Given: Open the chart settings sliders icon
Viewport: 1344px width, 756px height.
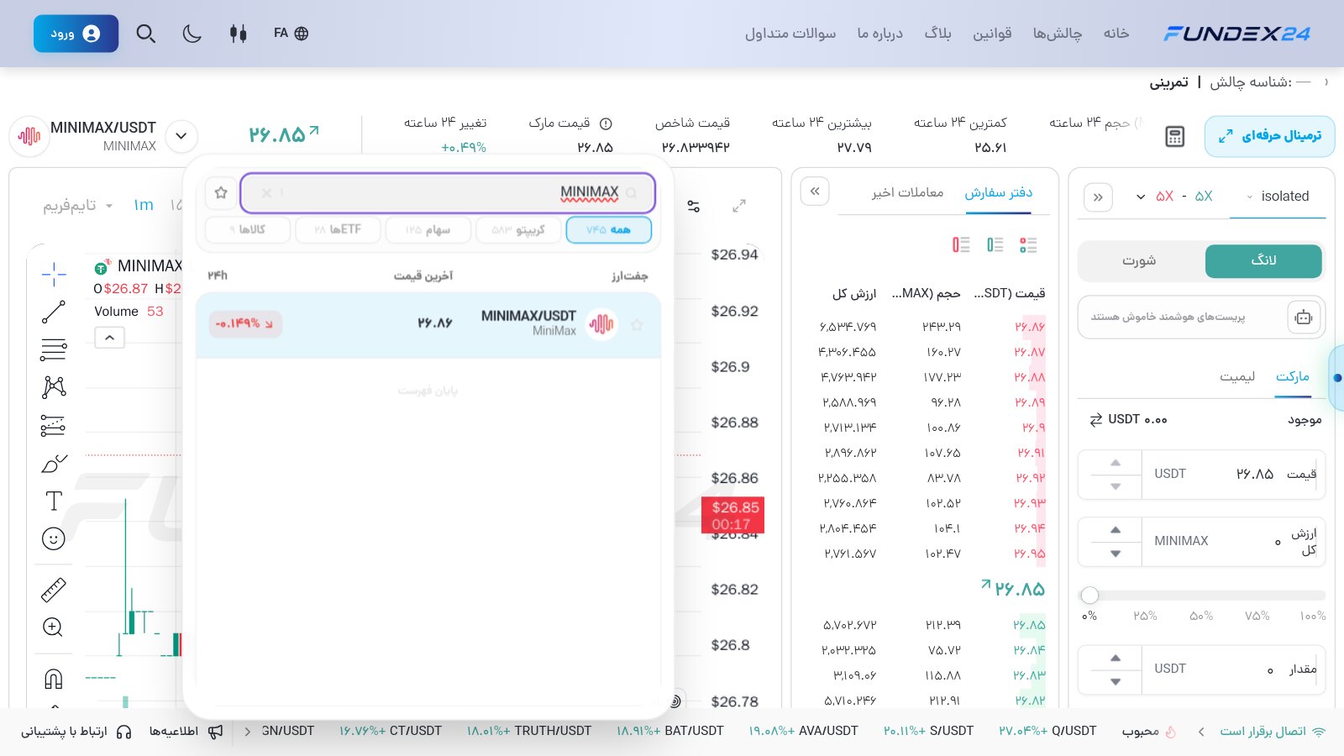Looking at the screenshot, I should 694,206.
